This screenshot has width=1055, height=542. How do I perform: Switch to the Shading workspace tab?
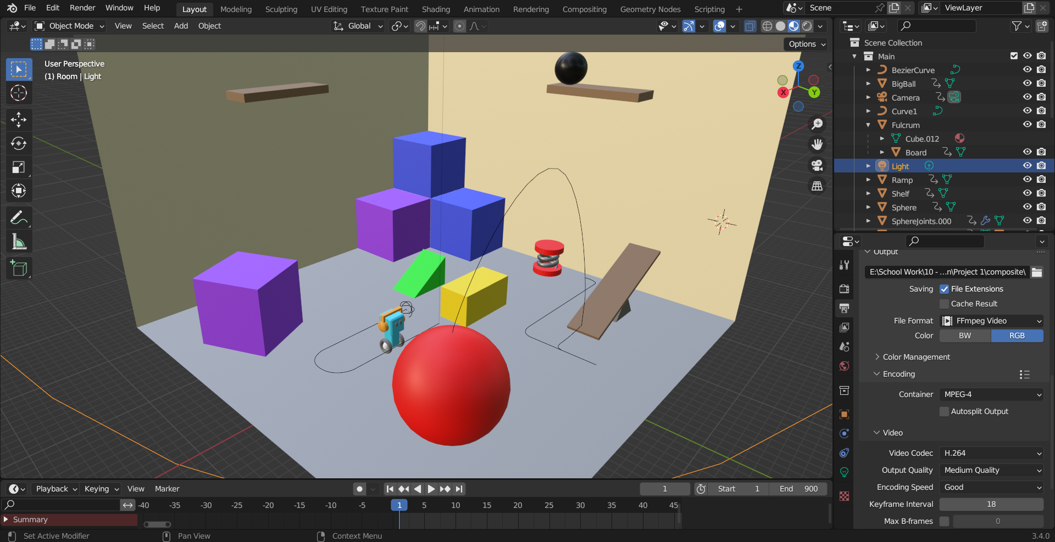point(436,9)
